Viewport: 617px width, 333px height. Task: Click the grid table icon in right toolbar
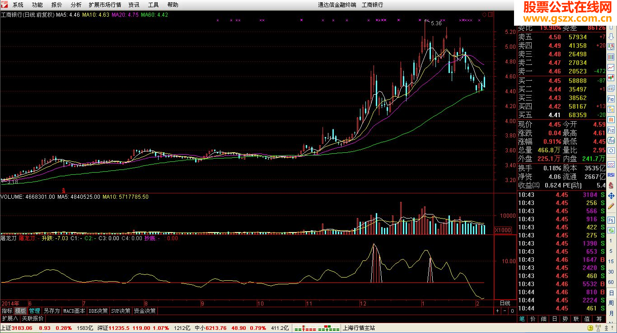(611, 57)
